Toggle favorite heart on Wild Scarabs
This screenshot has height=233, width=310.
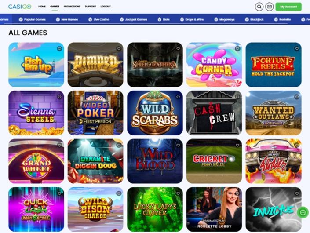pos(178,97)
